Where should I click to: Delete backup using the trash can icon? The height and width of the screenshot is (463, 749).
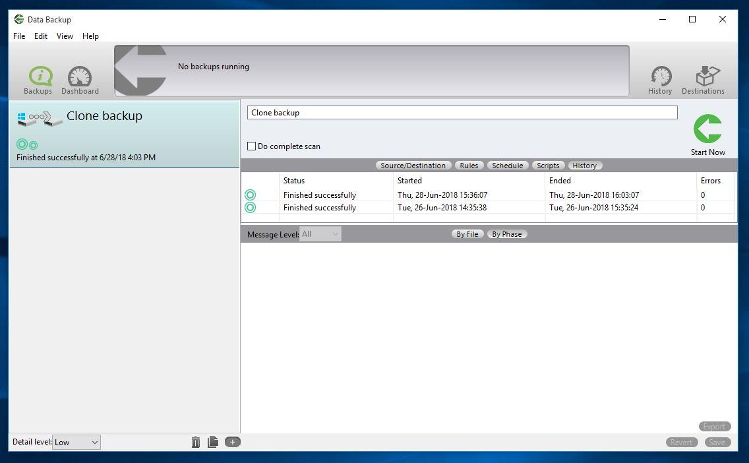pyautogui.click(x=196, y=442)
